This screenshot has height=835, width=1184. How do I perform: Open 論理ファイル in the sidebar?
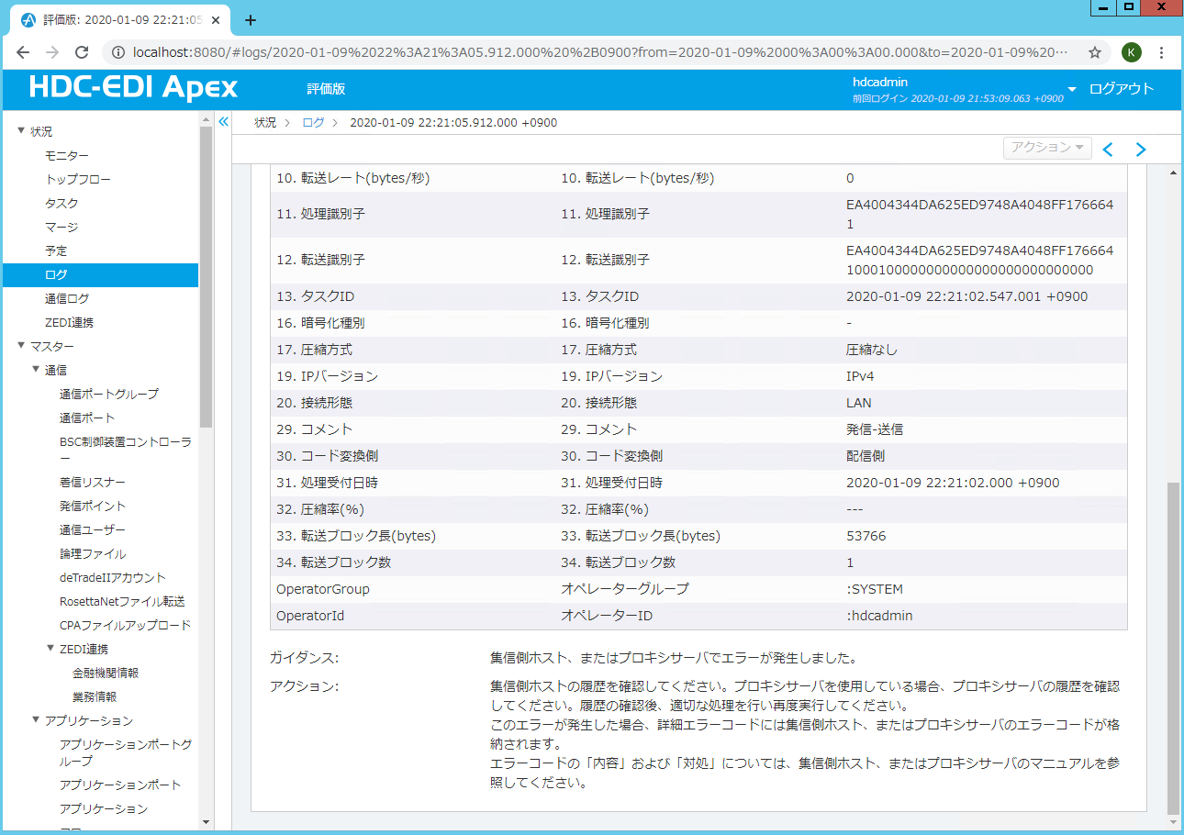tap(93, 553)
